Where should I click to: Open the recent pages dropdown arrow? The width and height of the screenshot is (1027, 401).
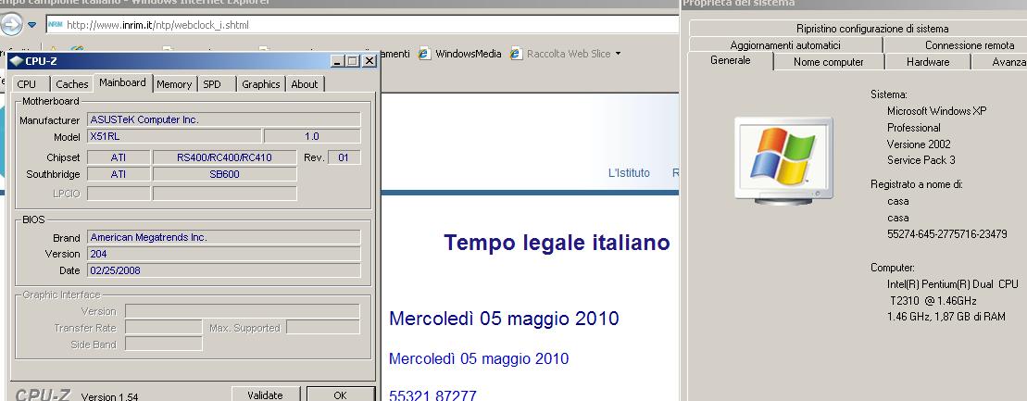point(32,25)
